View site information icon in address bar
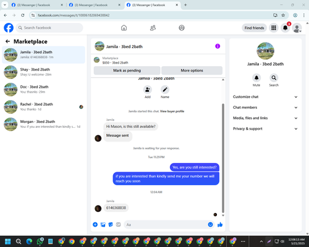Viewport: 309px width, 247px height. tap(33, 15)
